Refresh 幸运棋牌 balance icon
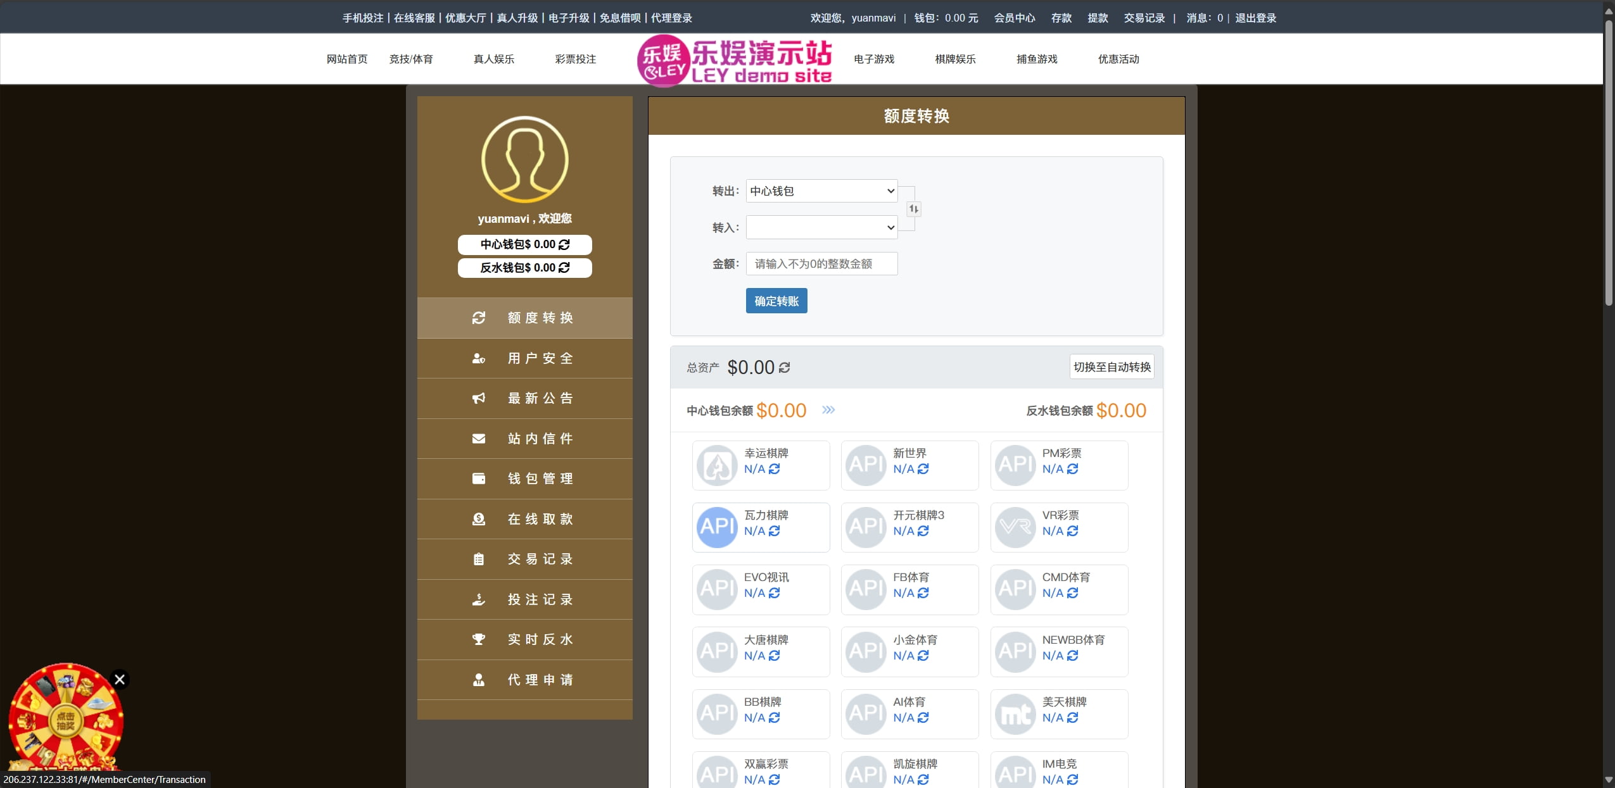 click(775, 469)
